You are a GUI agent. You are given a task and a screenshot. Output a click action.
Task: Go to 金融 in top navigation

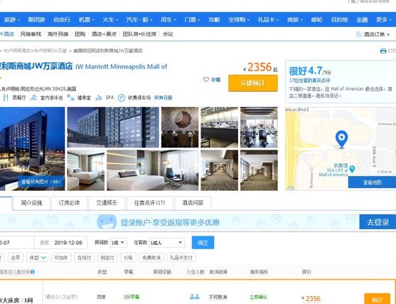coord(362,20)
